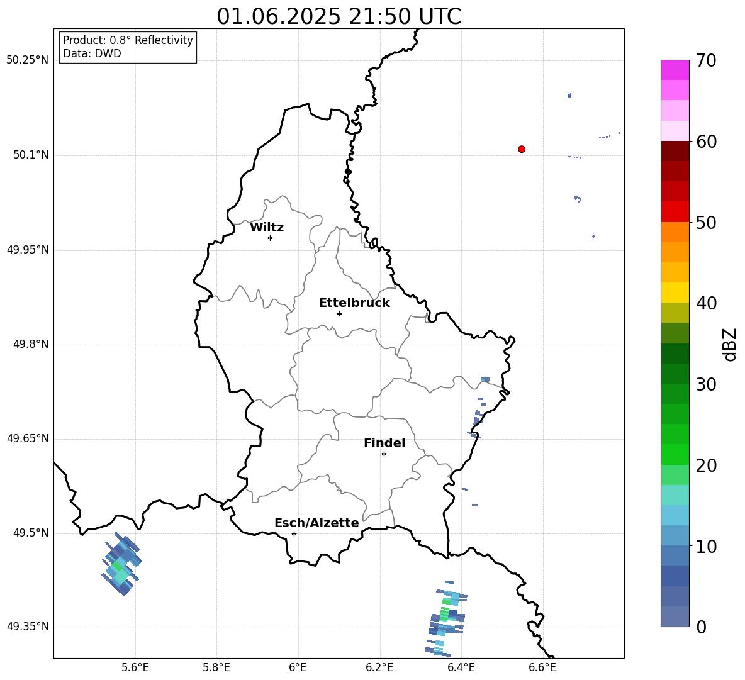Click the 5.6°E longitude label
Image resolution: width=745 pixels, height=680 pixels.
point(135,667)
